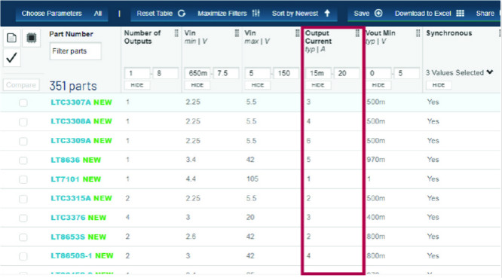Select the LTC3376 row checkbox
The image size is (502, 278).
23,218
